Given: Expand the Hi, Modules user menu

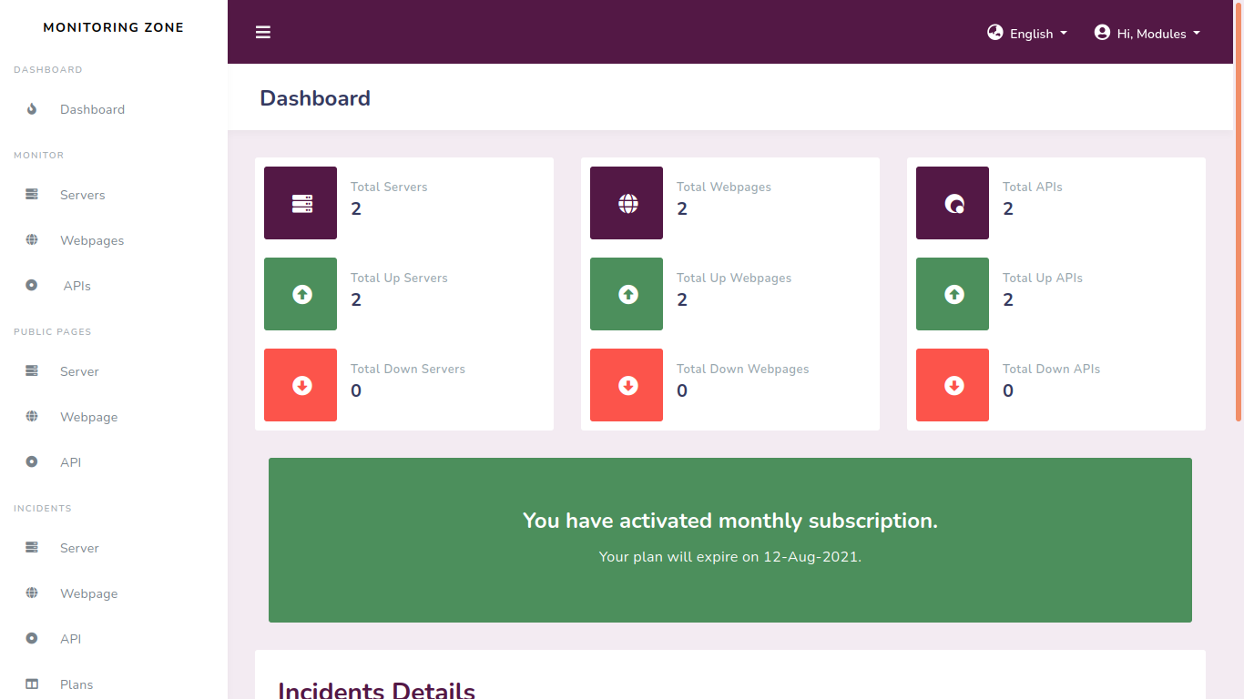Looking at the screenshot, I should pyautogui.click(x=1147, y=34).
